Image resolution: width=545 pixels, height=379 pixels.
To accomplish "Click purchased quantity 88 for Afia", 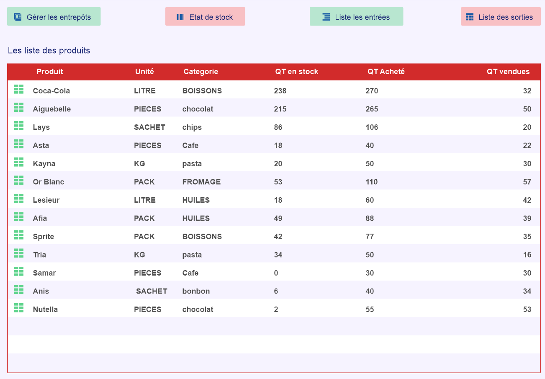I will [x=370, y=219].
